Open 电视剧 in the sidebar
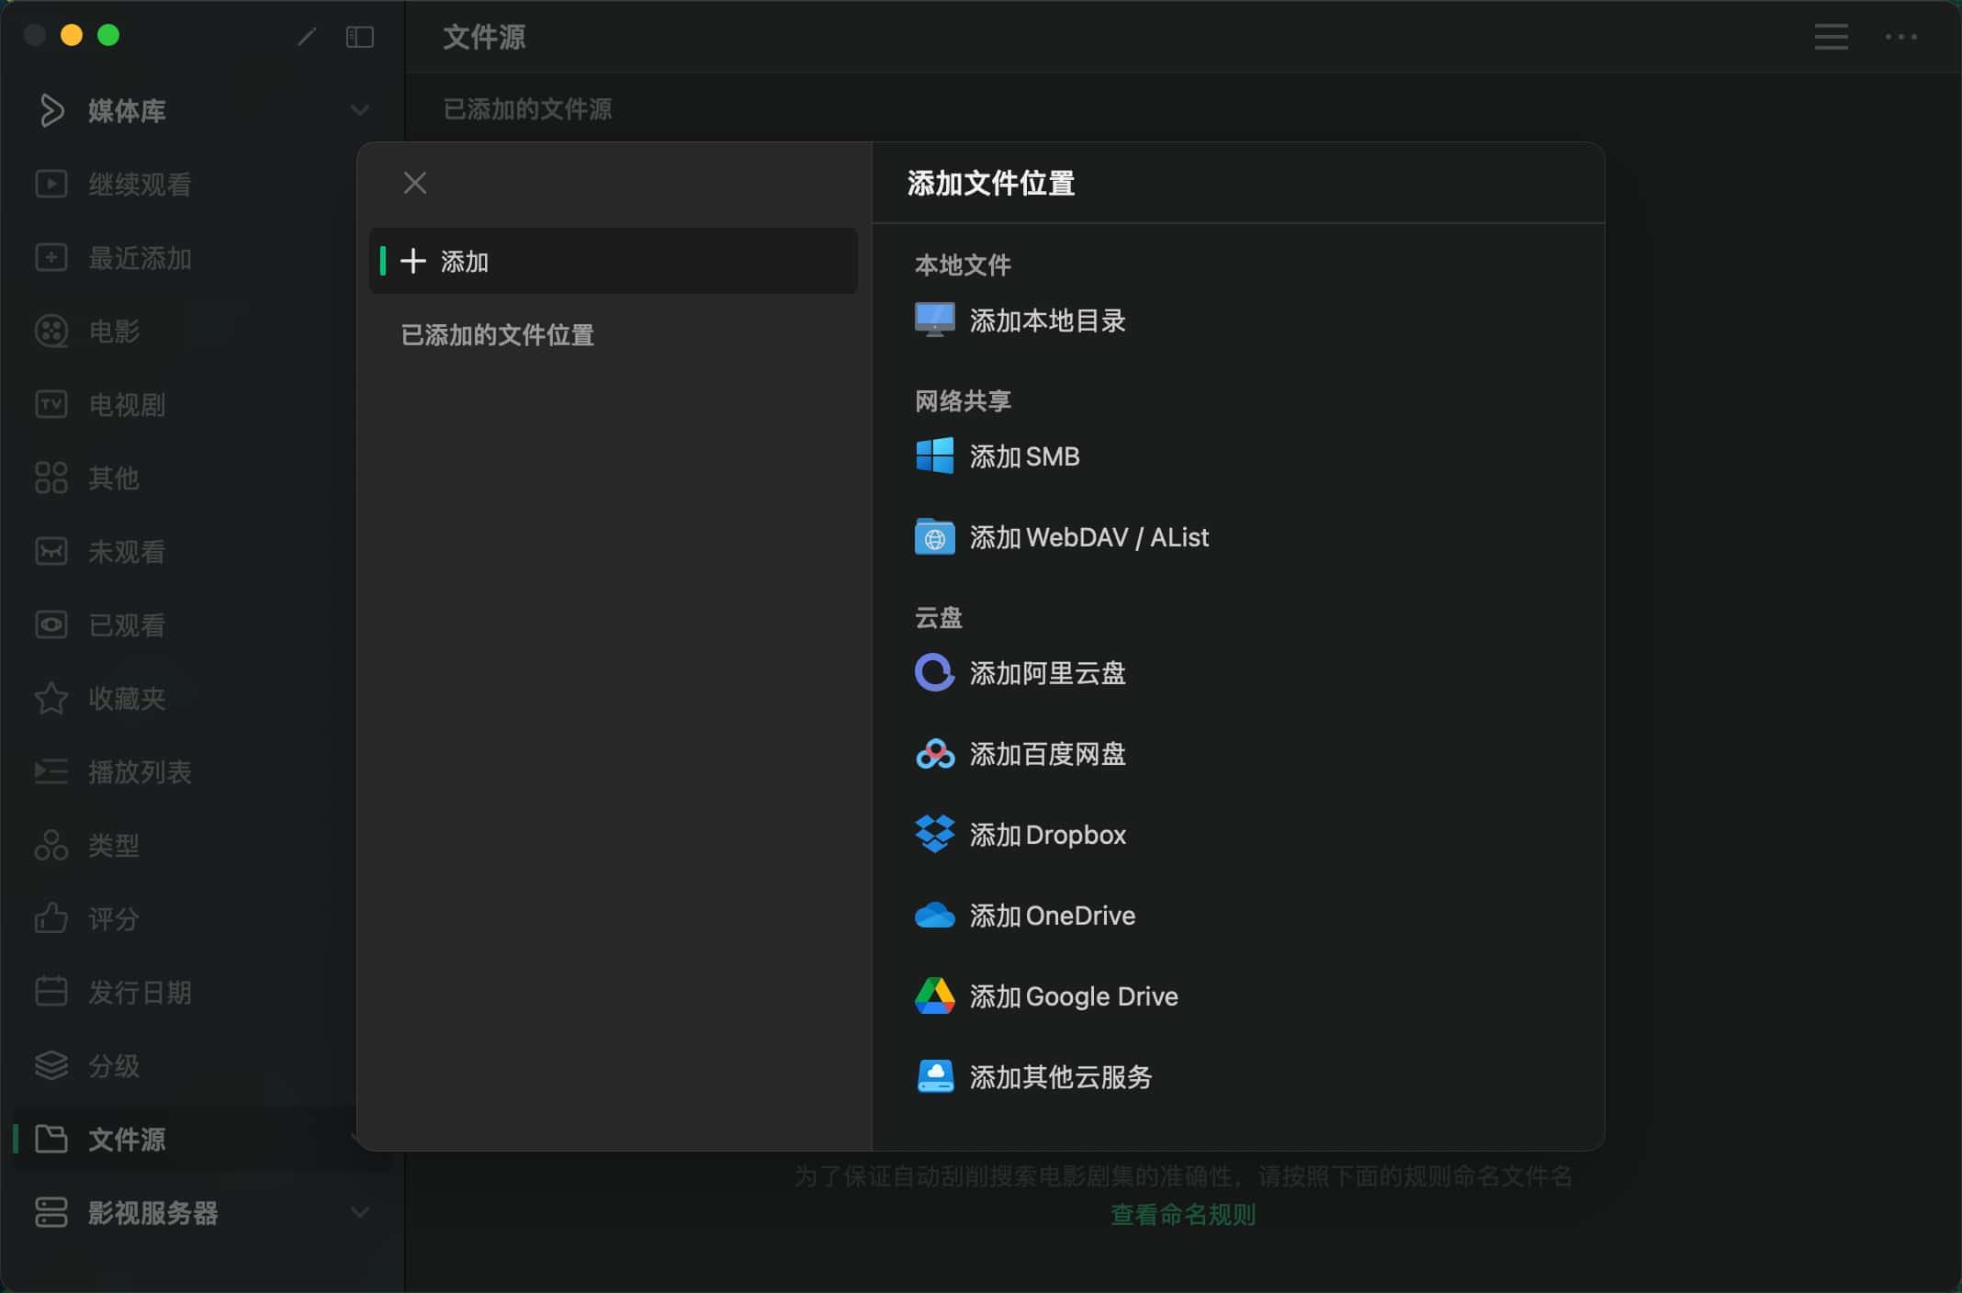Image resolution: width=1962 pixels, height=1293 pixels. tap(126, 404)
